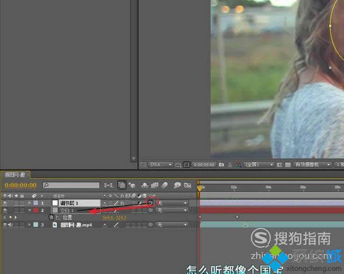Click the video eye column header
This screenshot has width=344, height=274.
(5, 195)
